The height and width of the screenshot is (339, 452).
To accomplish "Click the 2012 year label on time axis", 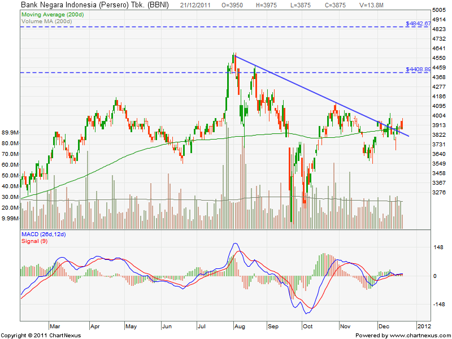I will [424, 326].
